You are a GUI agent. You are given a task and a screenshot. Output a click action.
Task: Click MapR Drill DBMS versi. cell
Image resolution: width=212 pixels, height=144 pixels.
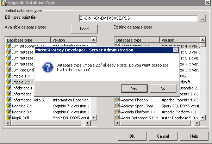pyautogui.click(x=71, y=118)
